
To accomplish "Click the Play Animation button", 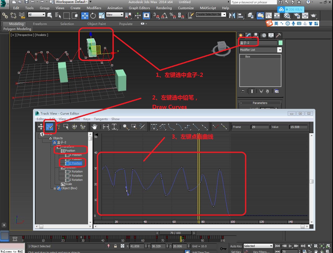I will click(290, 246).
